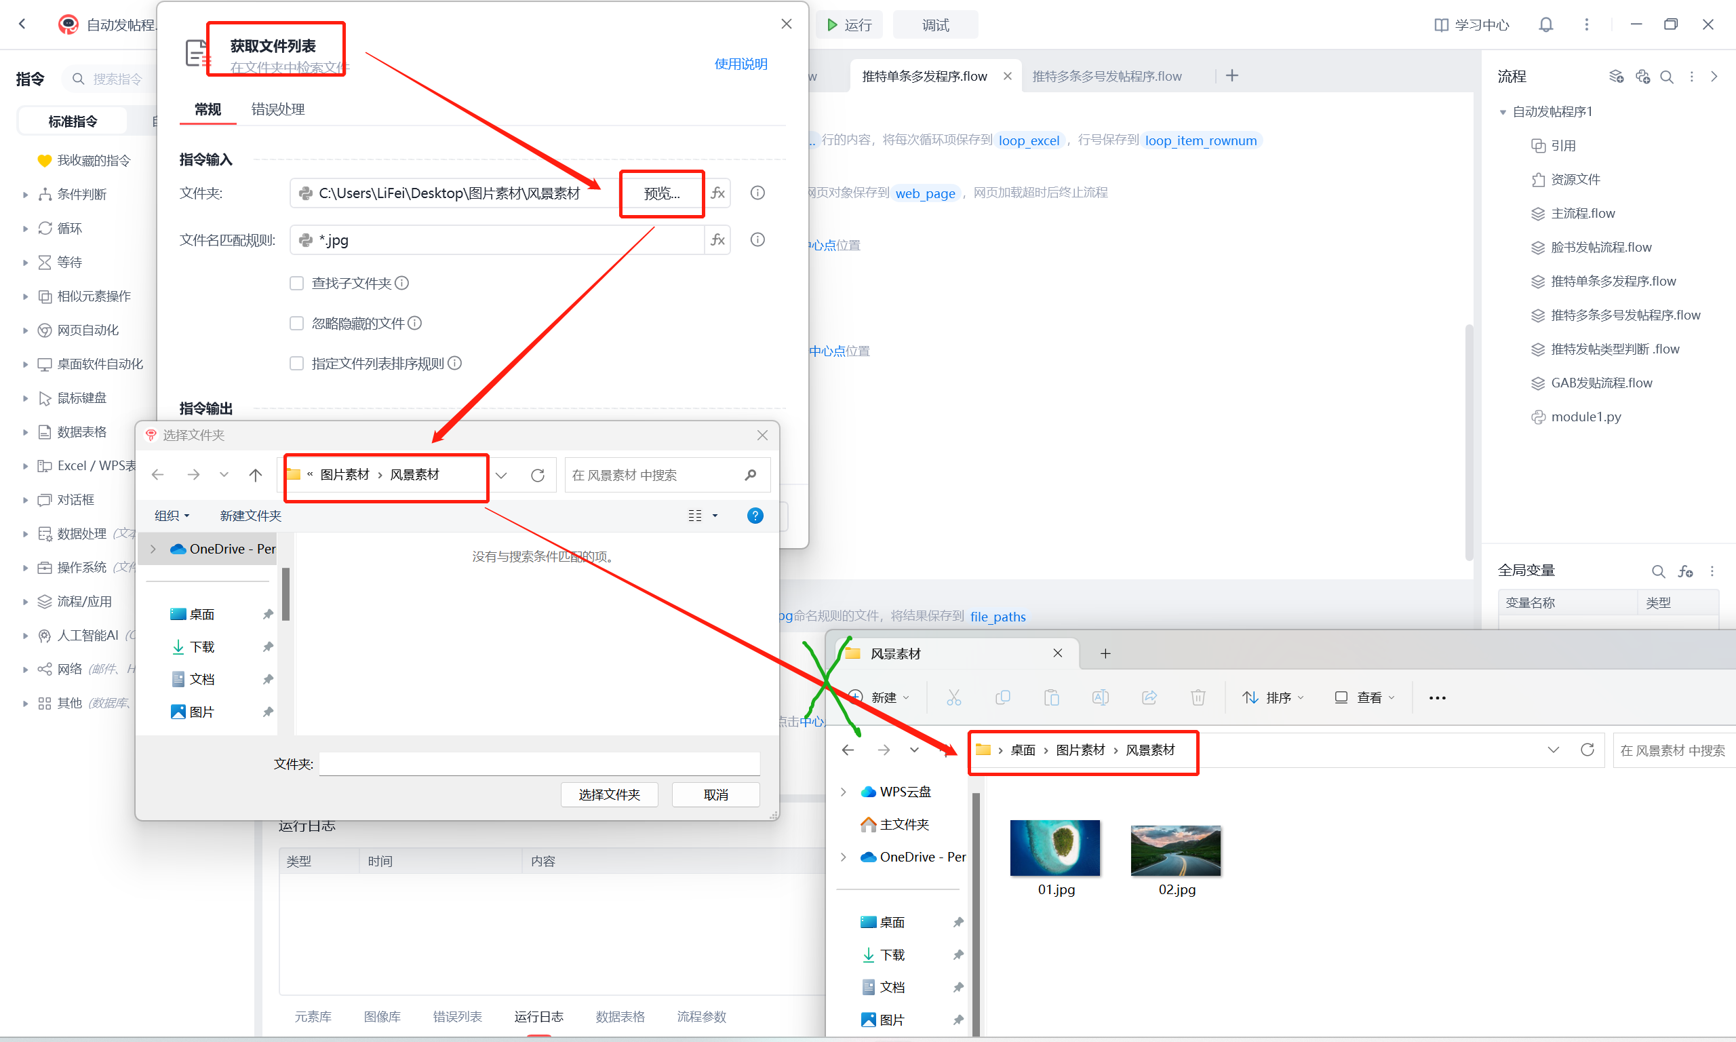Open the 推特多条多号发帖程序.flow tab

(1107, 76)
